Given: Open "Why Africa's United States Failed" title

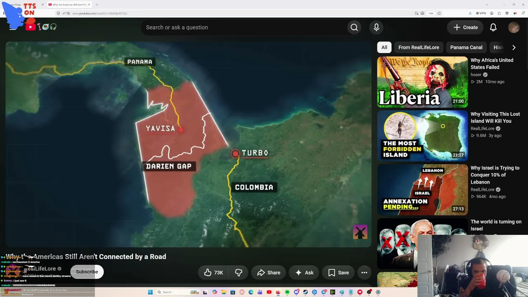Looking at the screenshot, I should click(x=492, y=64).
